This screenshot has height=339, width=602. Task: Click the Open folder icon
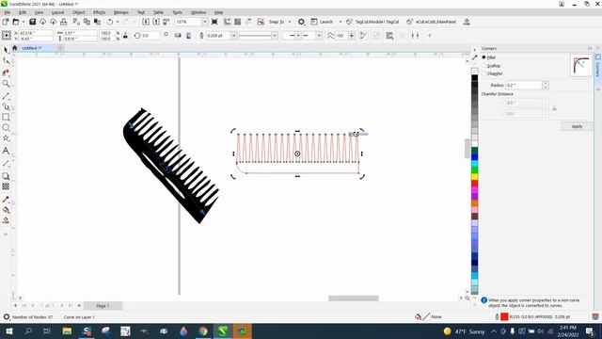pos(16,22)
